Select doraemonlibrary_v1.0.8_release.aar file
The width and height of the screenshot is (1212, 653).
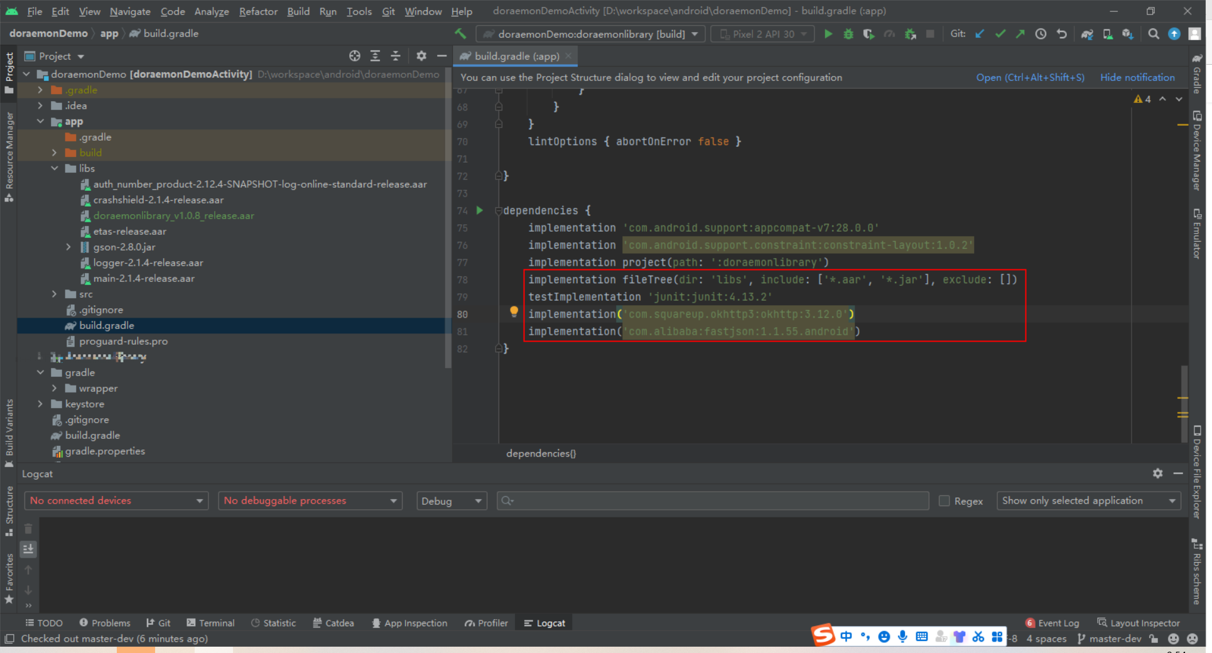(x=173, y=215)
